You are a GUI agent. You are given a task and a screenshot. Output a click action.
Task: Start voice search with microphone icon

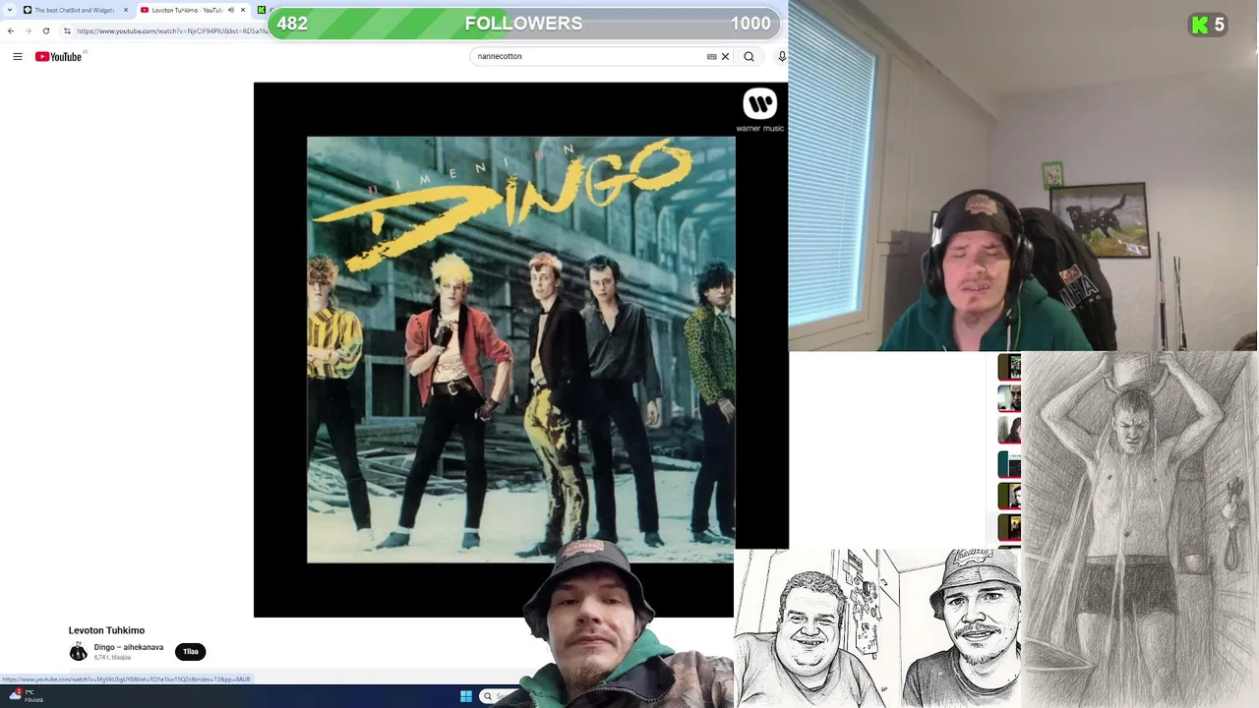(x=782, y=57)
